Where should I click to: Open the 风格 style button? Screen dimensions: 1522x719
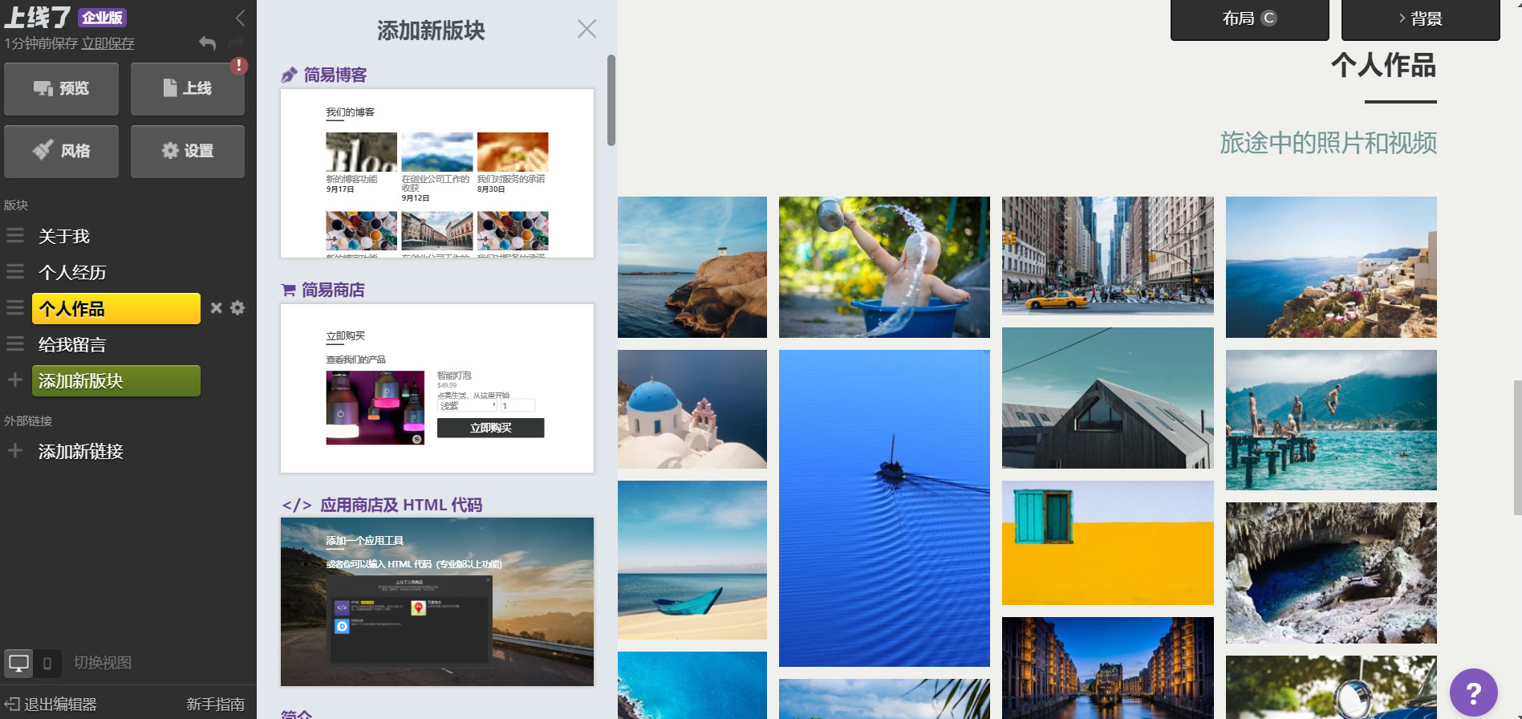pyautogui.click(x=62, y=151)
